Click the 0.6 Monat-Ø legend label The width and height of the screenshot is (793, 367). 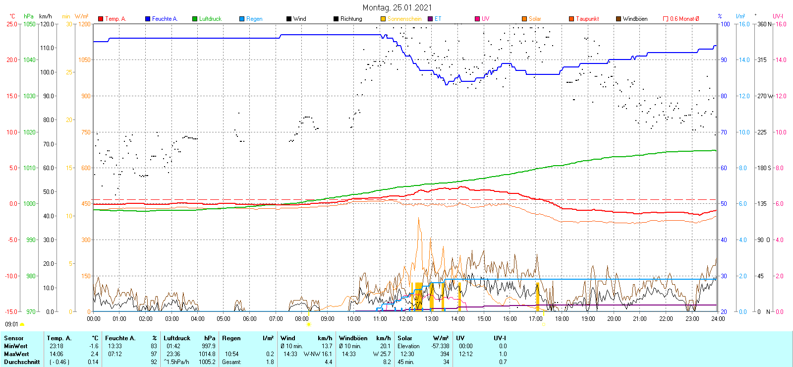pyautogui.click(x=684, y=19)
